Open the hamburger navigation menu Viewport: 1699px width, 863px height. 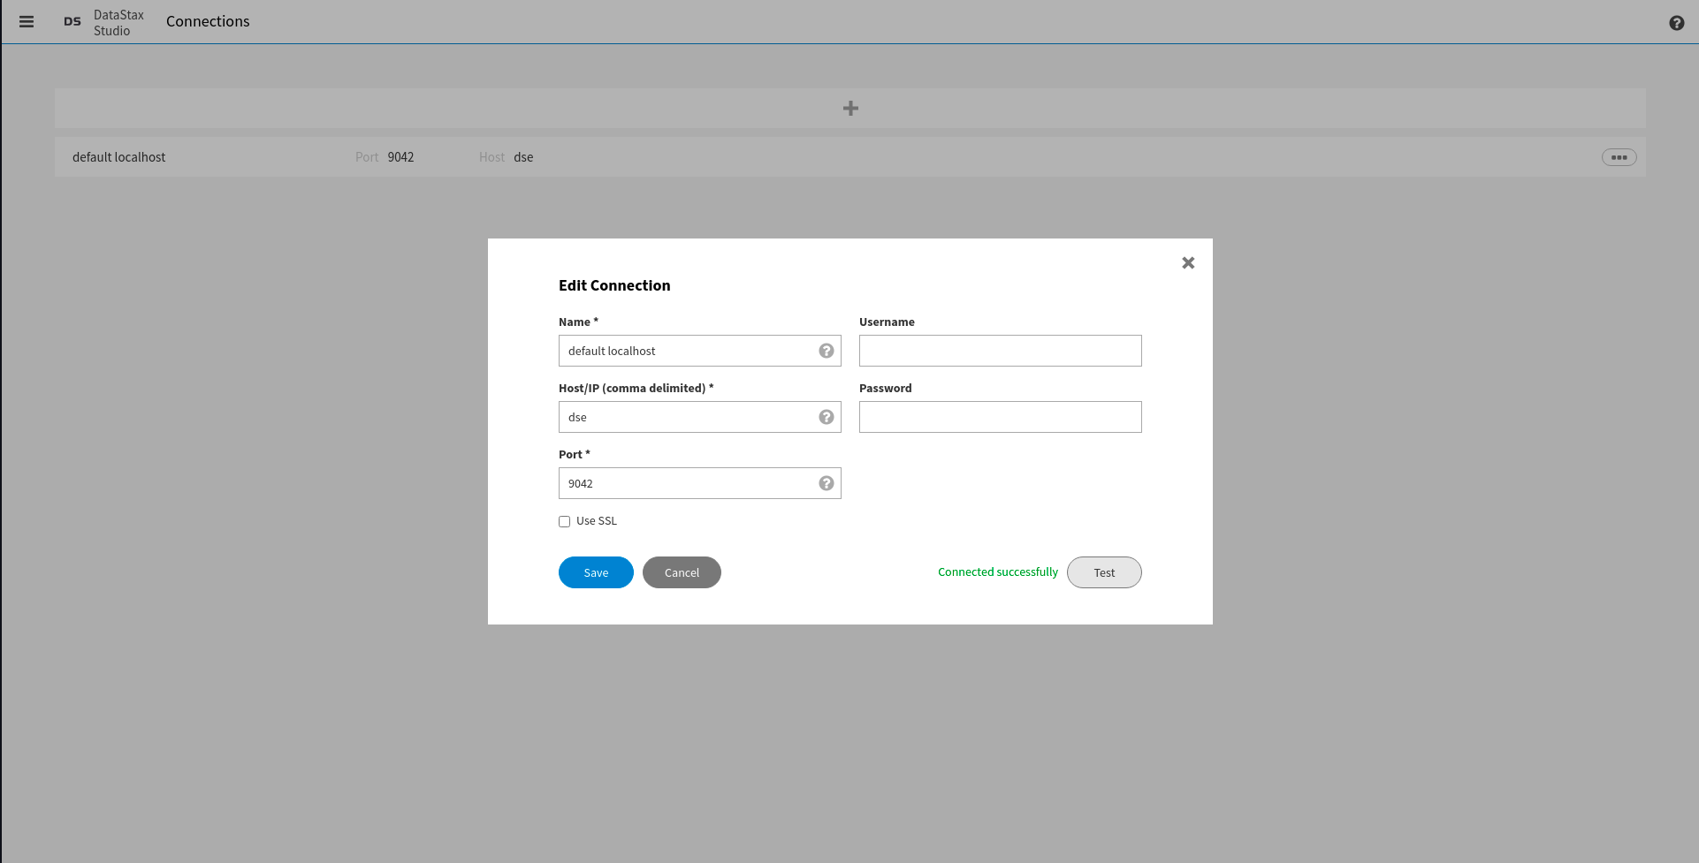(x=27, y=21)
